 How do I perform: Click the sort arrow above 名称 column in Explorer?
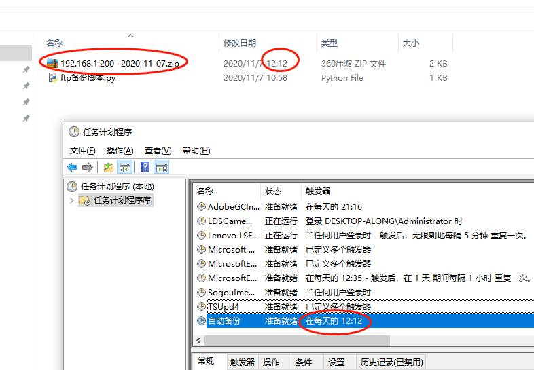tap(130, 35)
